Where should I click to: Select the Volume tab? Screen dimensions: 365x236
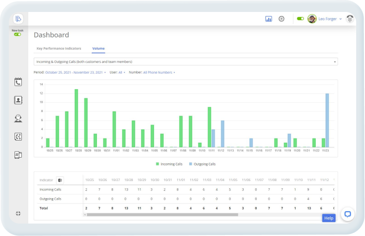point(99,48)
